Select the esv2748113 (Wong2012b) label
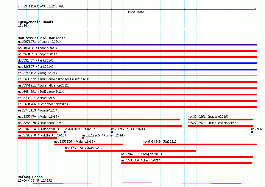Screen dimensions: 265x187 coord(38,110)
